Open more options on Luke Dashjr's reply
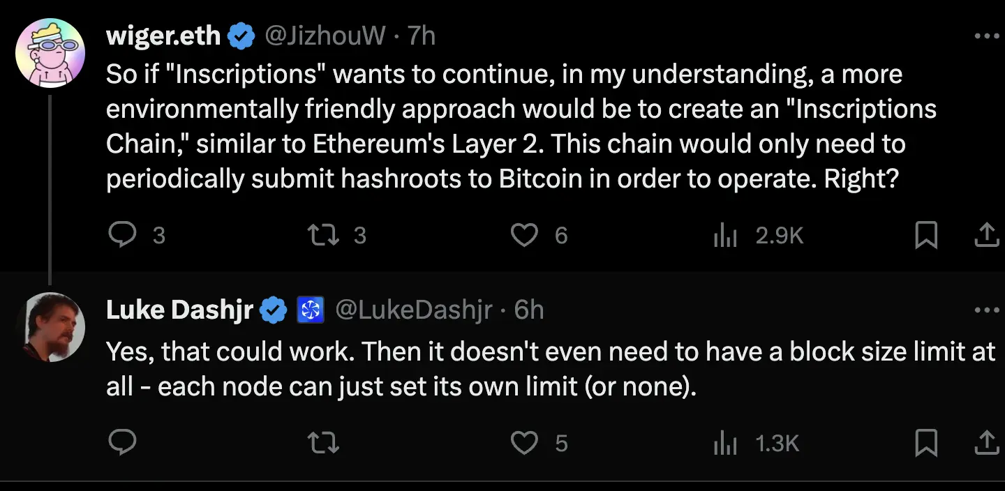The image size is (1005, 491). tap(986, 310)
